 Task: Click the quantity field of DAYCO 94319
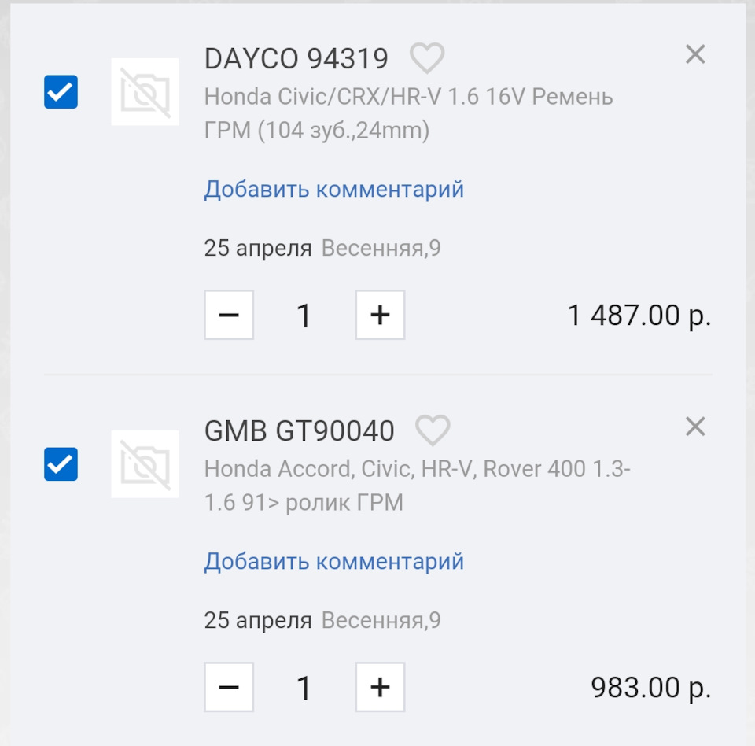pos(304,315)
